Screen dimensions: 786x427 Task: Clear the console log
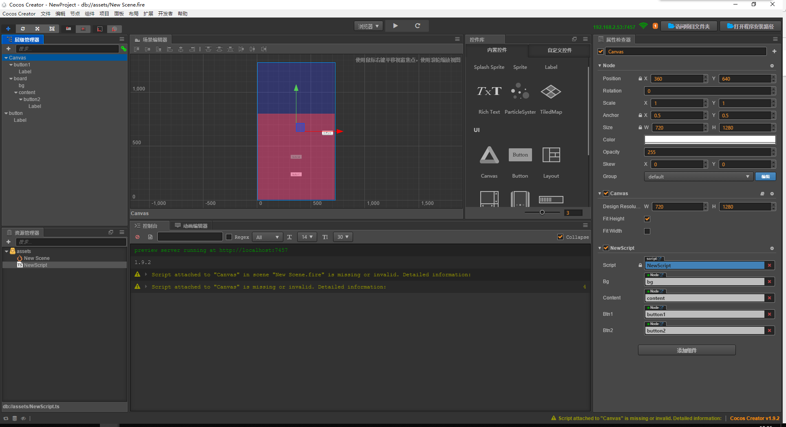pyautogui.click(x=137, y=237)
